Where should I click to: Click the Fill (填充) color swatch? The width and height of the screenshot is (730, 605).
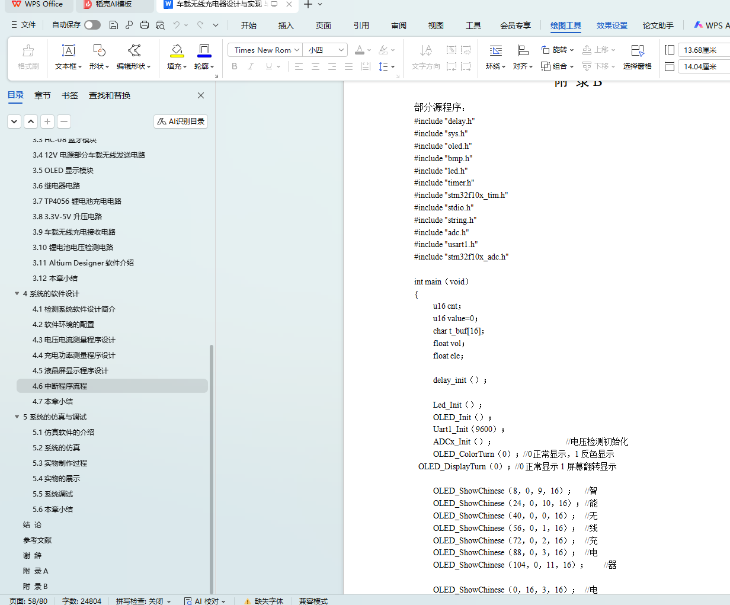coord(177,51)
